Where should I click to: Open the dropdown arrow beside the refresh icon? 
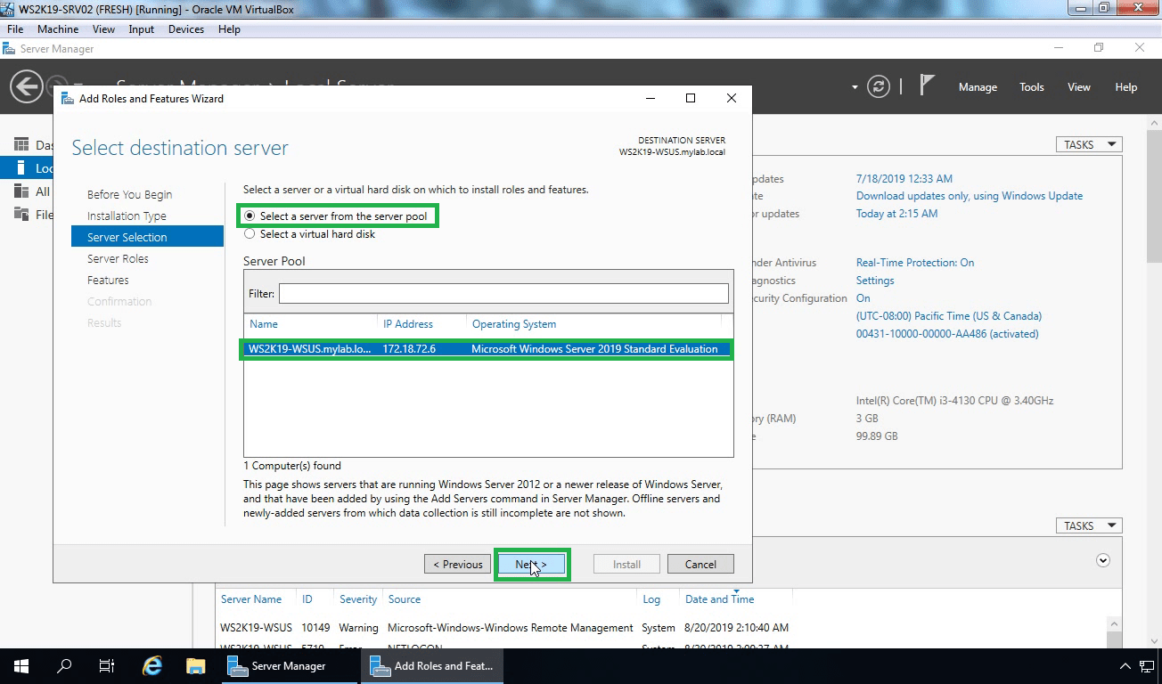[x=855, y=87]
